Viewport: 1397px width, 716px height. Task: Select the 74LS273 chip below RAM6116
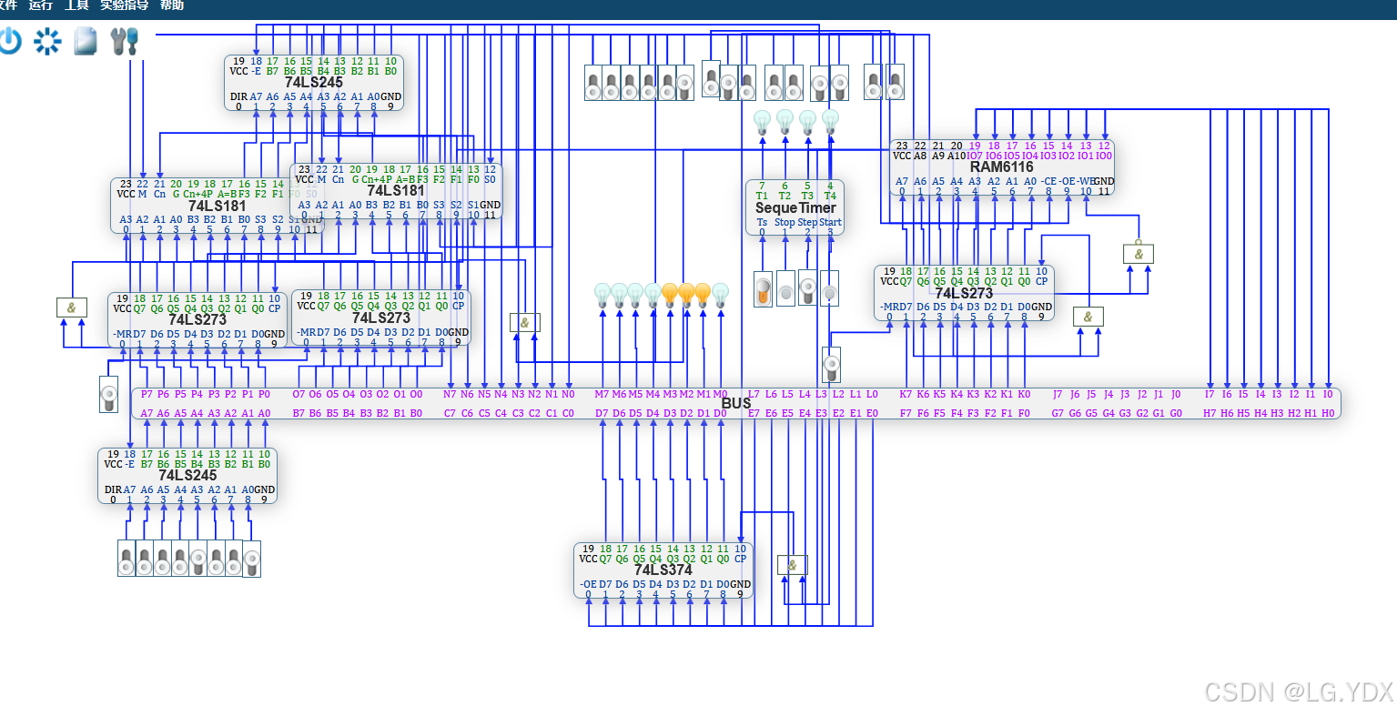point(964,293)
